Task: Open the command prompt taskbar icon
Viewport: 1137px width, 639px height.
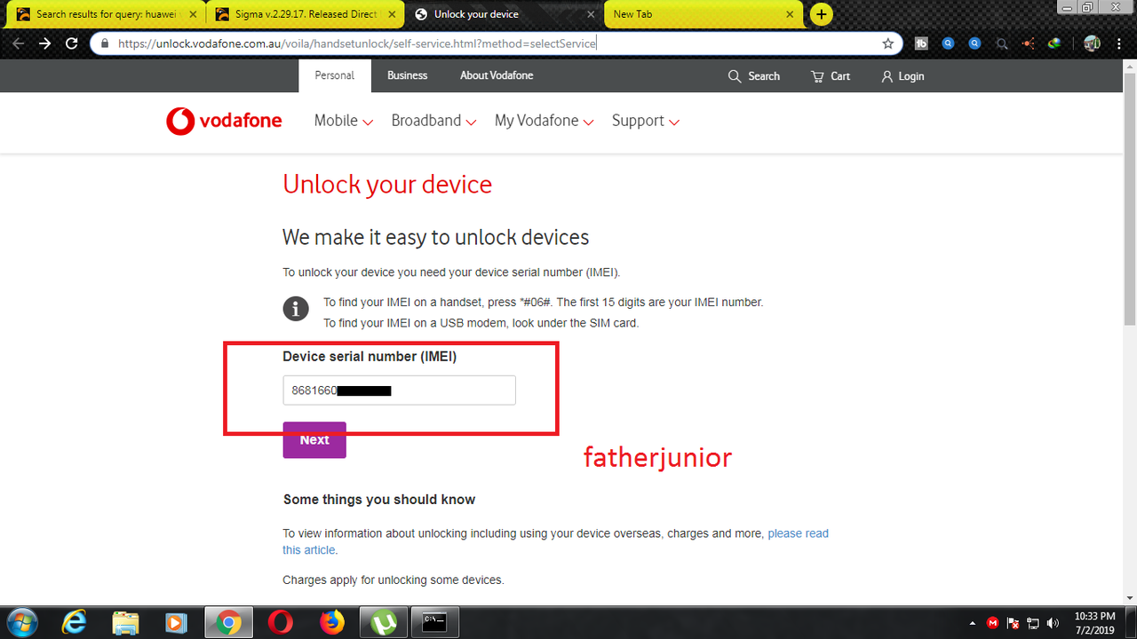Action: [435, 623]
